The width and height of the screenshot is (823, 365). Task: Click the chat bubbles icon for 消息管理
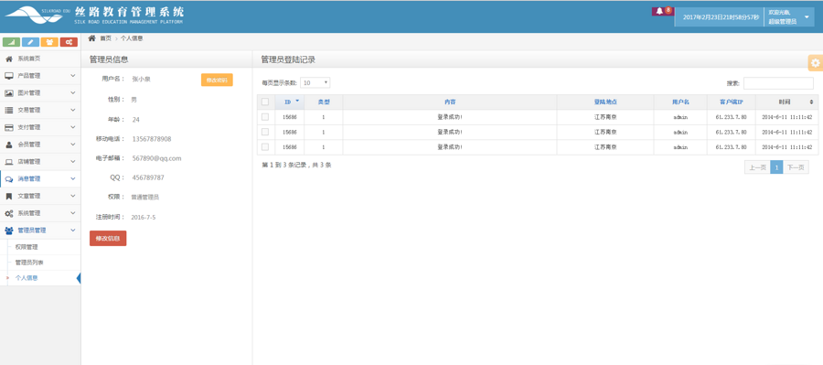tap(9, 179)
